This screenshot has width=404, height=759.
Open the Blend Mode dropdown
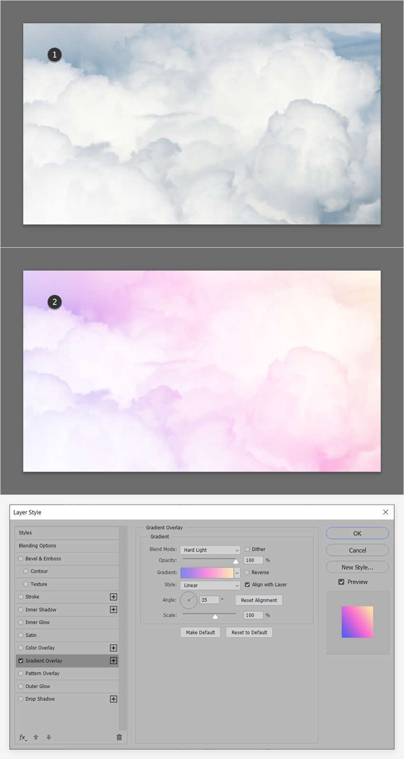click(x=210, y=550)
